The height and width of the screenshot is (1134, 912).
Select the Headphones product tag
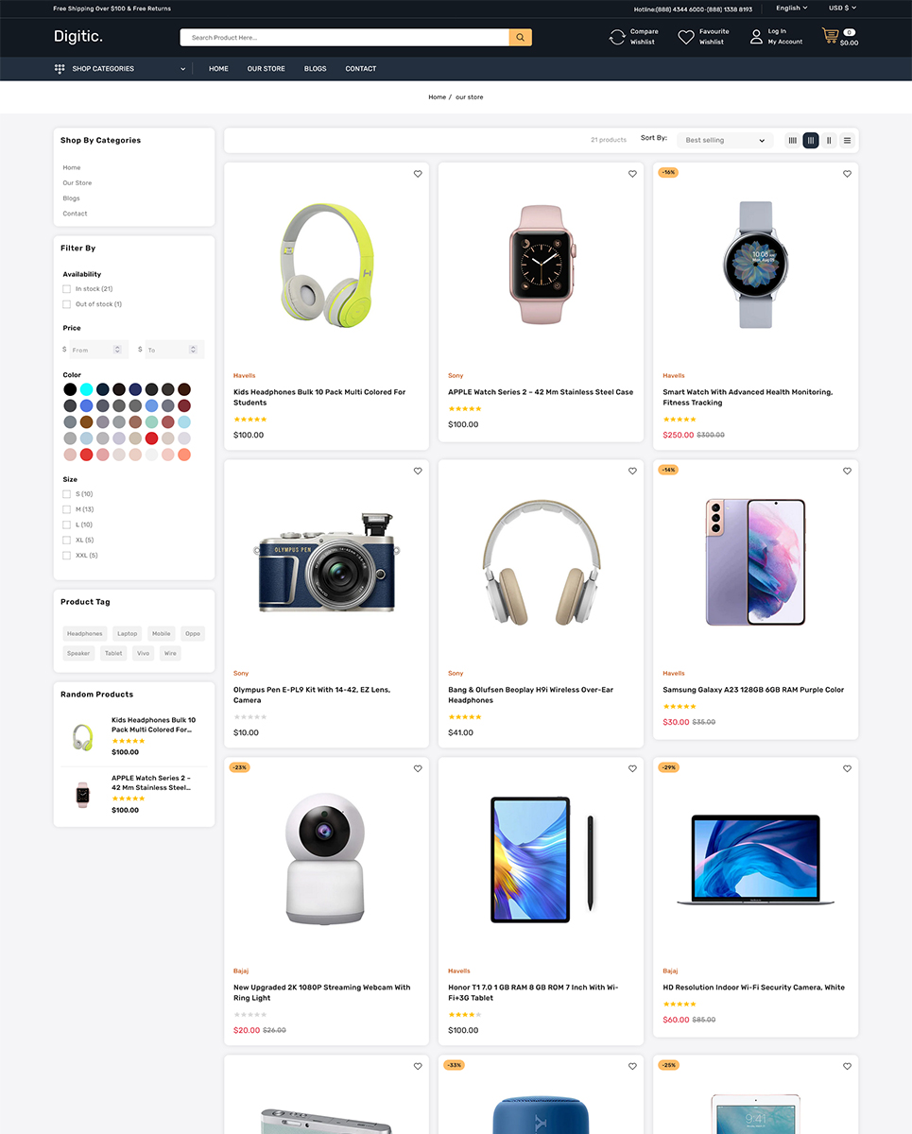click(84, 634)
